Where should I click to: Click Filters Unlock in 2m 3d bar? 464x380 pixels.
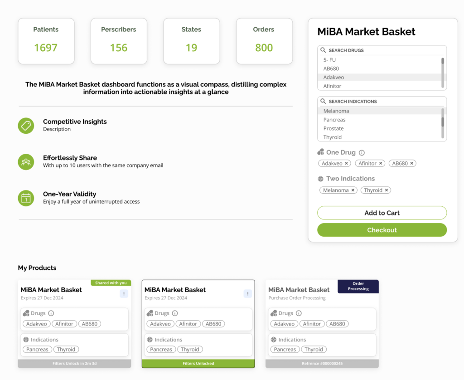point(75,363)
